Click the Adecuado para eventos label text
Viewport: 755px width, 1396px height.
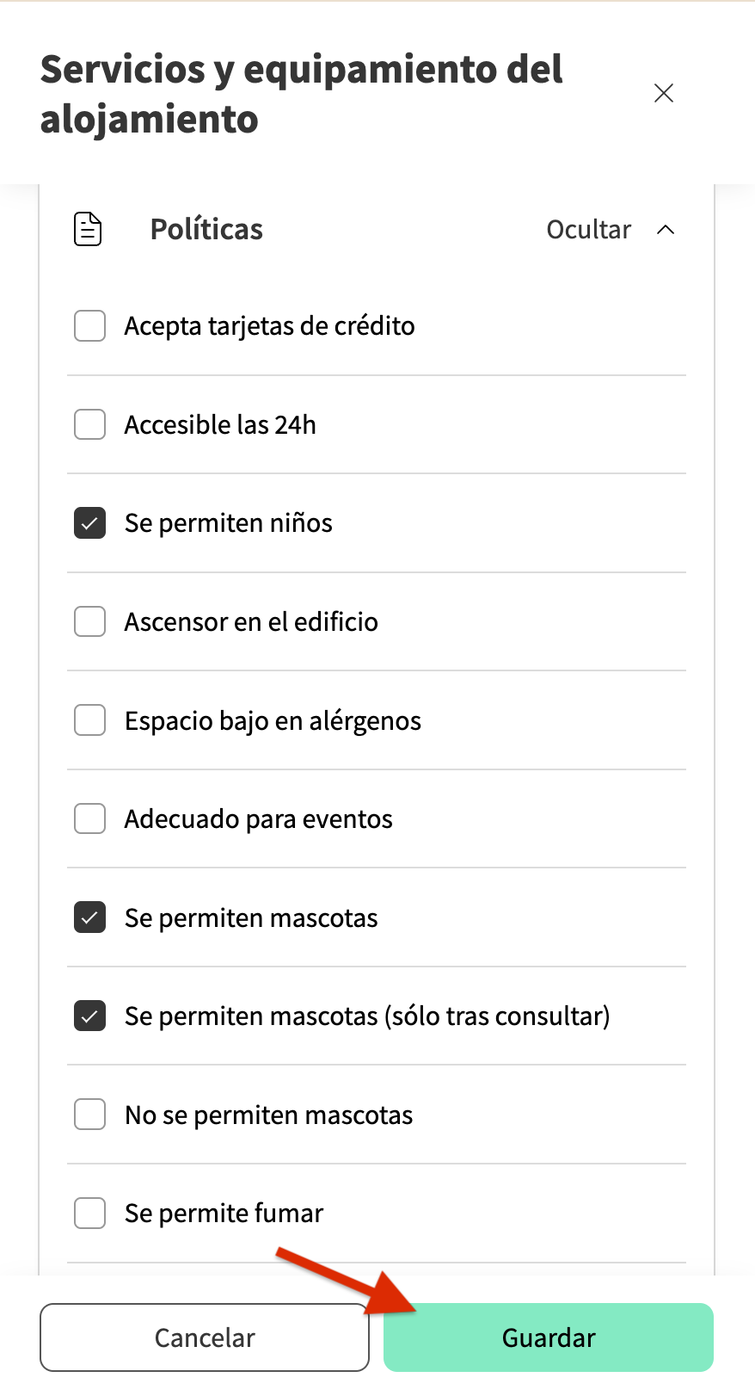[258, 818]
